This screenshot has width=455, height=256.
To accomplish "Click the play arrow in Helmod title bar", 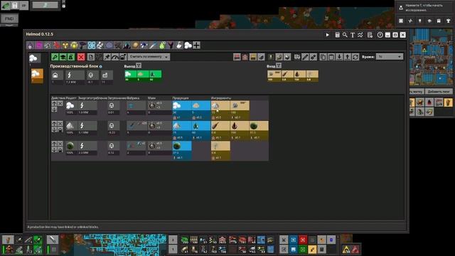I will coord(328,35).
